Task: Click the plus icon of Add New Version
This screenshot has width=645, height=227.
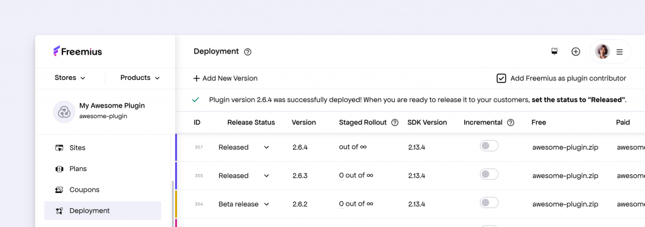Action: point(197,79)
